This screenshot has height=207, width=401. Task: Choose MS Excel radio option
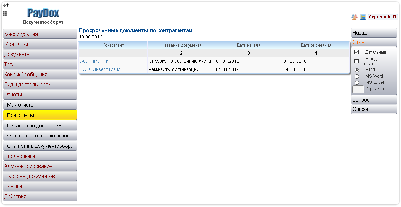click(357, 82)
